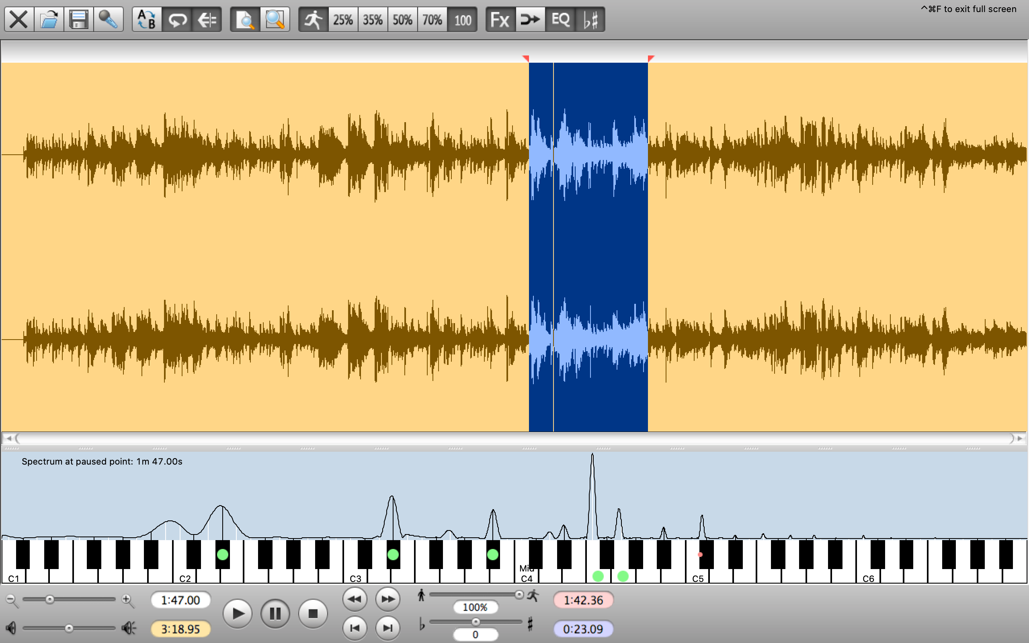
Task: Set playback speed to 70%
Action: coord(433,20)
